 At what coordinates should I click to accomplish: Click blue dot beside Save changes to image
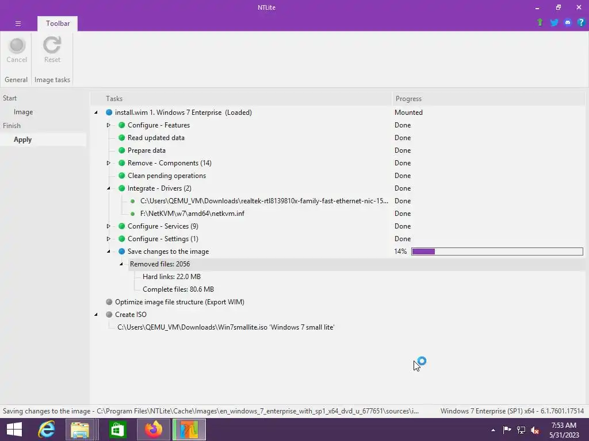click(x=122, y=252)
